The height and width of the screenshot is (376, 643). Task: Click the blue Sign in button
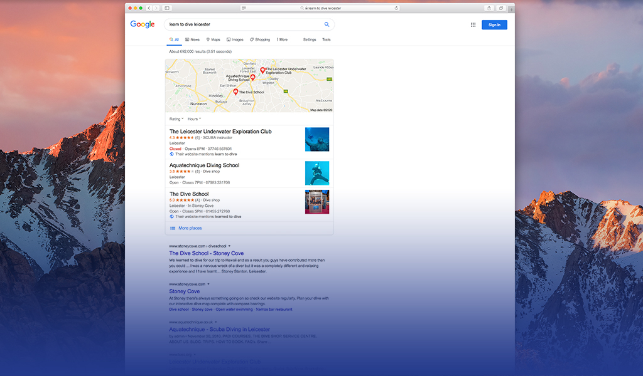[x=494, y=25]
